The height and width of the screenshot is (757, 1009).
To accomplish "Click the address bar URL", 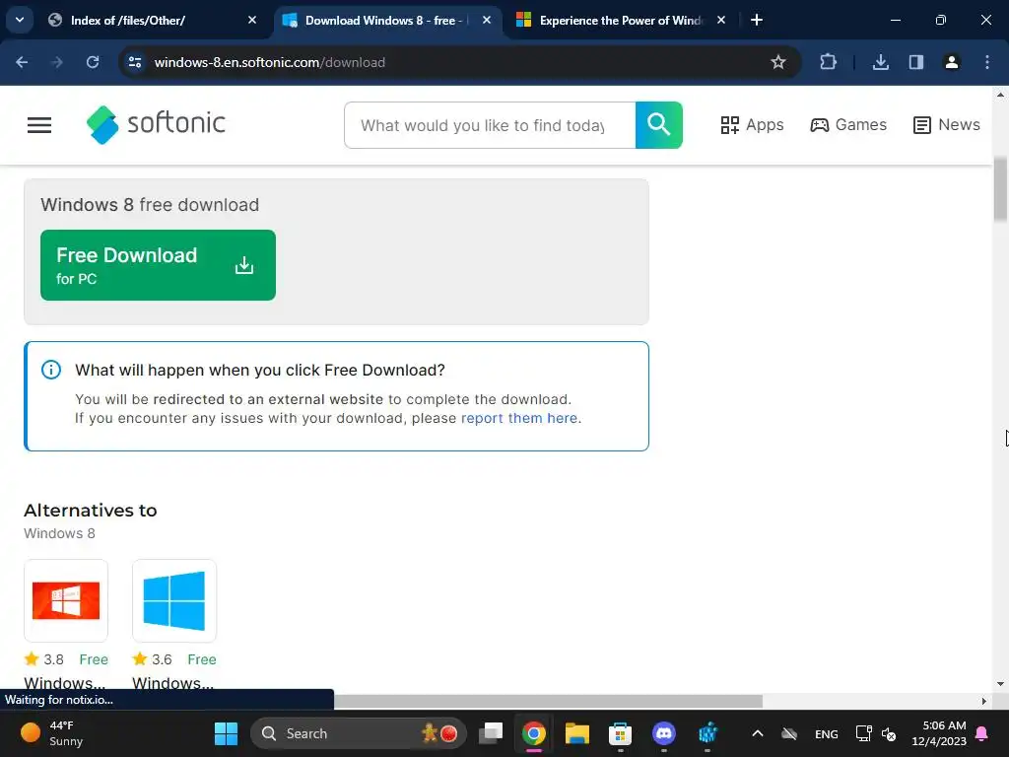I will pyautogui.click(x=270, y=62).
